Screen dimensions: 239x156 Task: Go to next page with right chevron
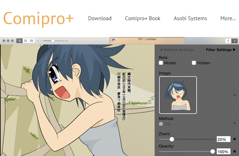pyautogui.click(x=234, y=41)
